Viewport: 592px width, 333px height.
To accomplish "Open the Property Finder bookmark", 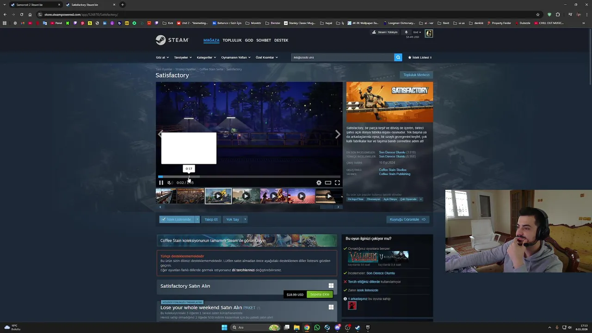I will (499, 23).
